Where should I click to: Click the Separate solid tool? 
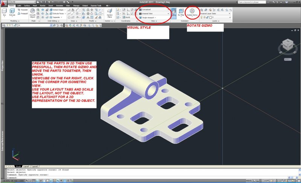55,17
